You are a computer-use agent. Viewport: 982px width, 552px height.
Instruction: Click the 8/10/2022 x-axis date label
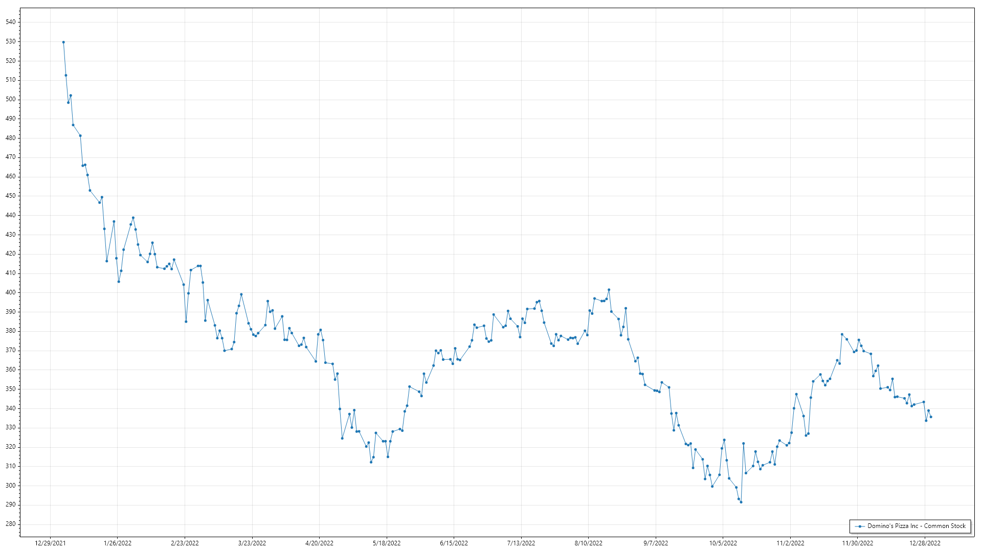pos(588,543)
